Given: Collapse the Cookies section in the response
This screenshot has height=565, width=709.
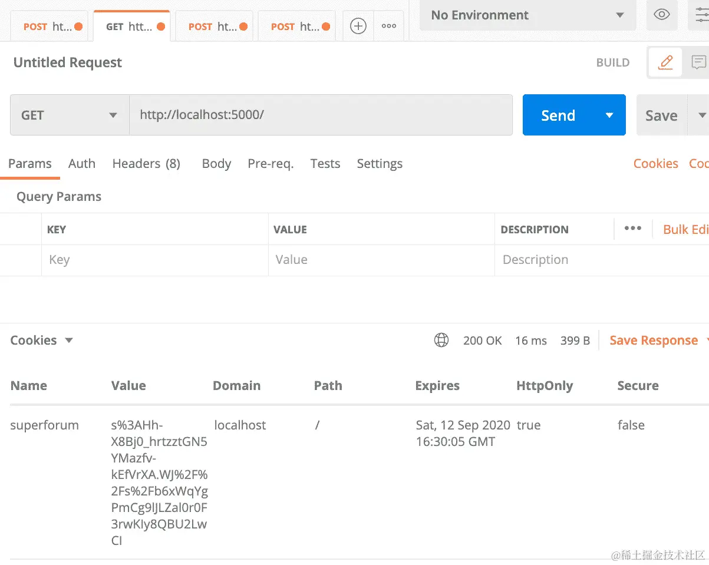Looking at the screenshot, I should click(68, 340).
